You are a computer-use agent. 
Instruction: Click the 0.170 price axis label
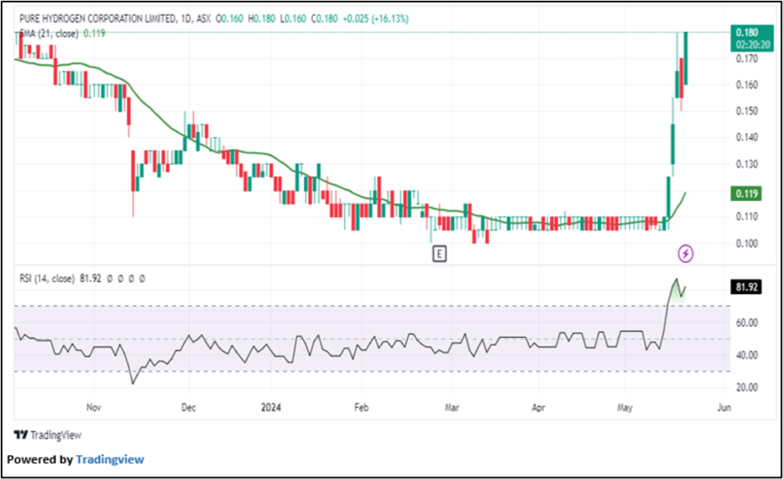pyautogui.click(x=746, y=59)
